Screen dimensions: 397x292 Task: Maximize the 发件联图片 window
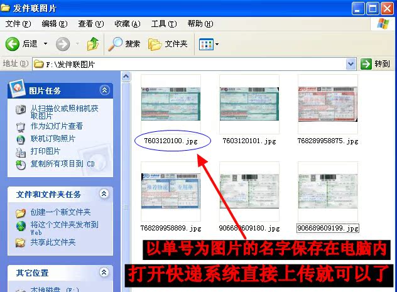373,9
